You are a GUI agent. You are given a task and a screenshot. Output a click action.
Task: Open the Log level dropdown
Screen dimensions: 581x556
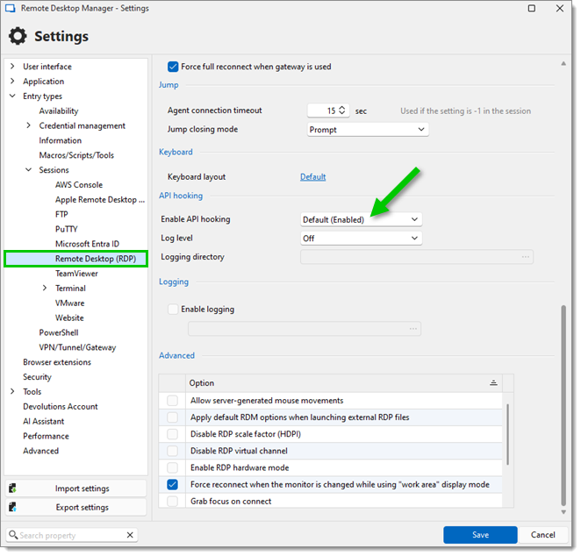[x=363, y=239]
